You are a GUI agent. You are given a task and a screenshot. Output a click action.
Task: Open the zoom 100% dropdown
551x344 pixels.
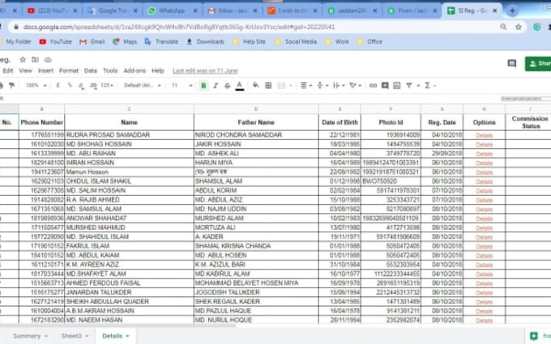pyautogui.click(x=36, y=85)
